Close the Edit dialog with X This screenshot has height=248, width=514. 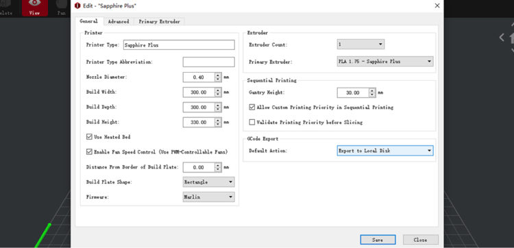point(437,5)
